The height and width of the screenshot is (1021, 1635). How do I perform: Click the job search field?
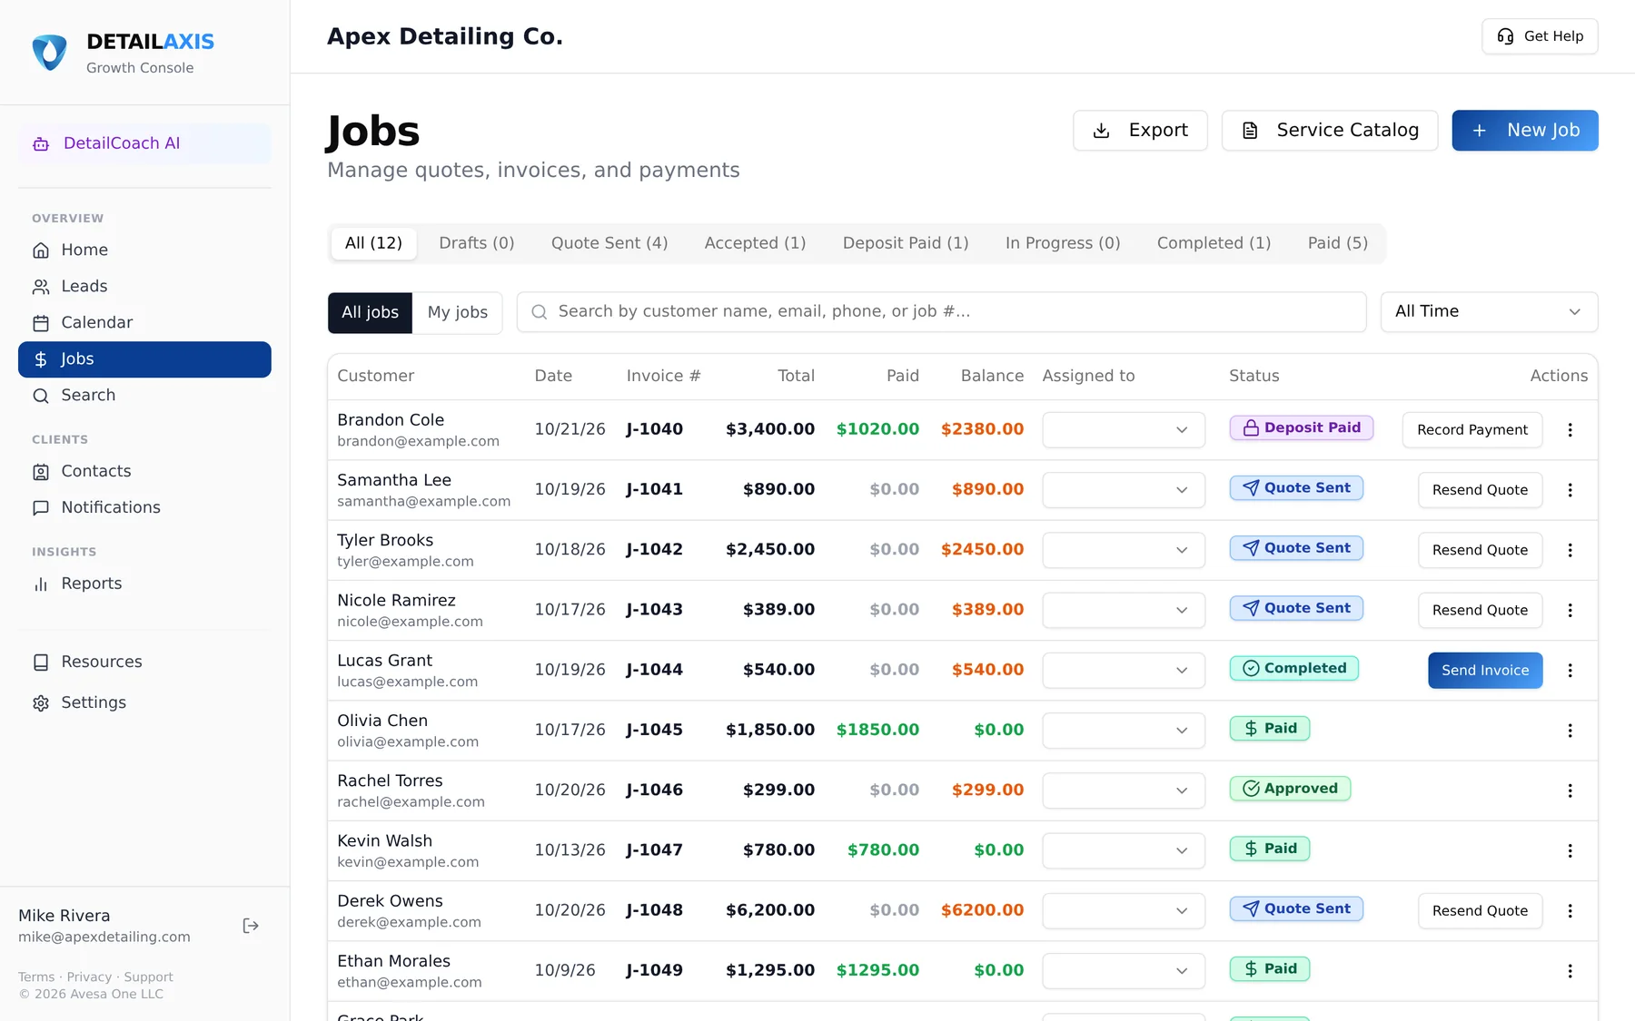pos(941,312)
